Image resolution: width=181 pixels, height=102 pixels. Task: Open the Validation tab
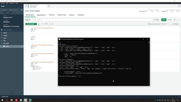click(81, 15)
